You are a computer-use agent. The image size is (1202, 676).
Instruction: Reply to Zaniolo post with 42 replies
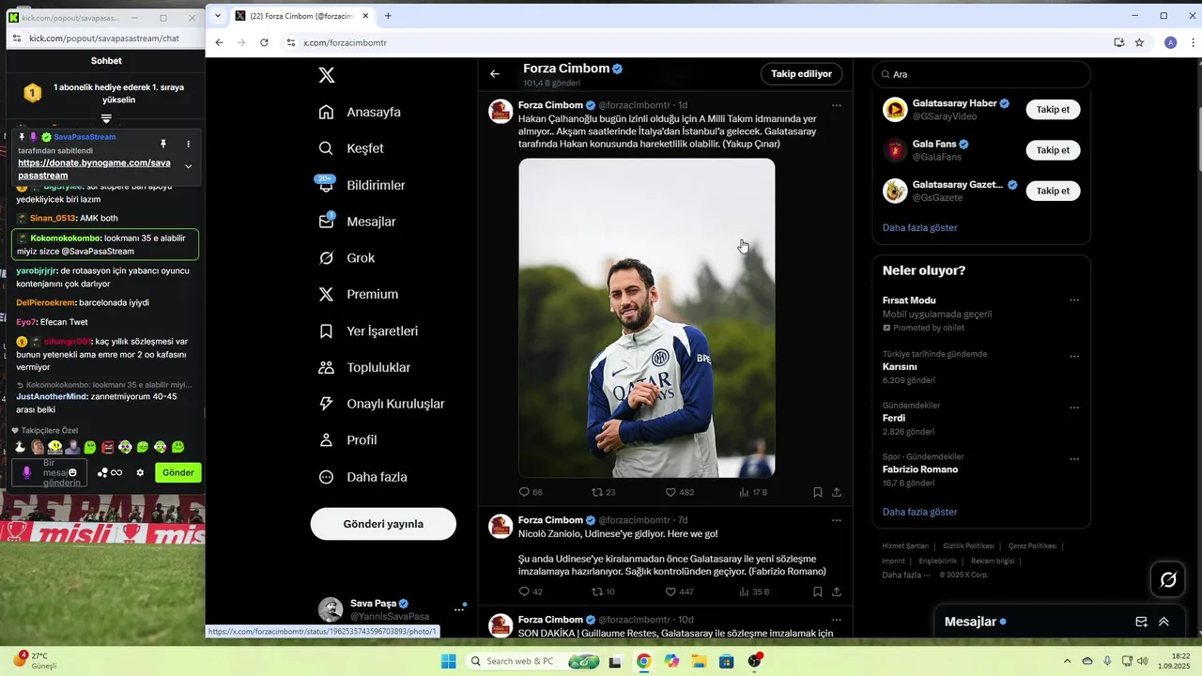pos(531,591)
